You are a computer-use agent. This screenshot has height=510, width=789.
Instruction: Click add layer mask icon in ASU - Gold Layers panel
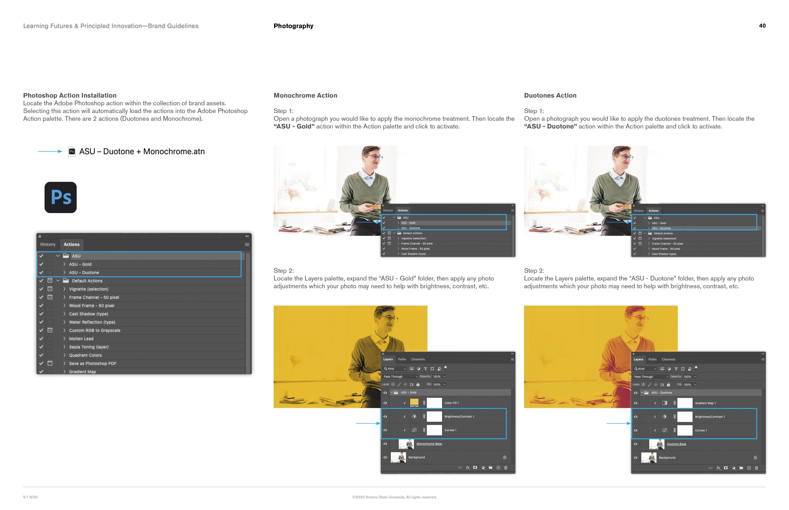475,468
